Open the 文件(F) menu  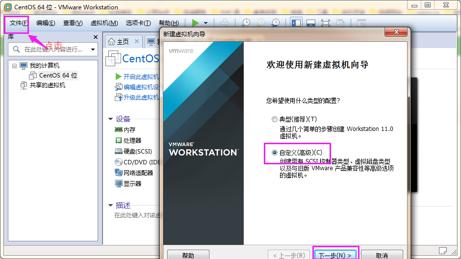coord(18,23)
